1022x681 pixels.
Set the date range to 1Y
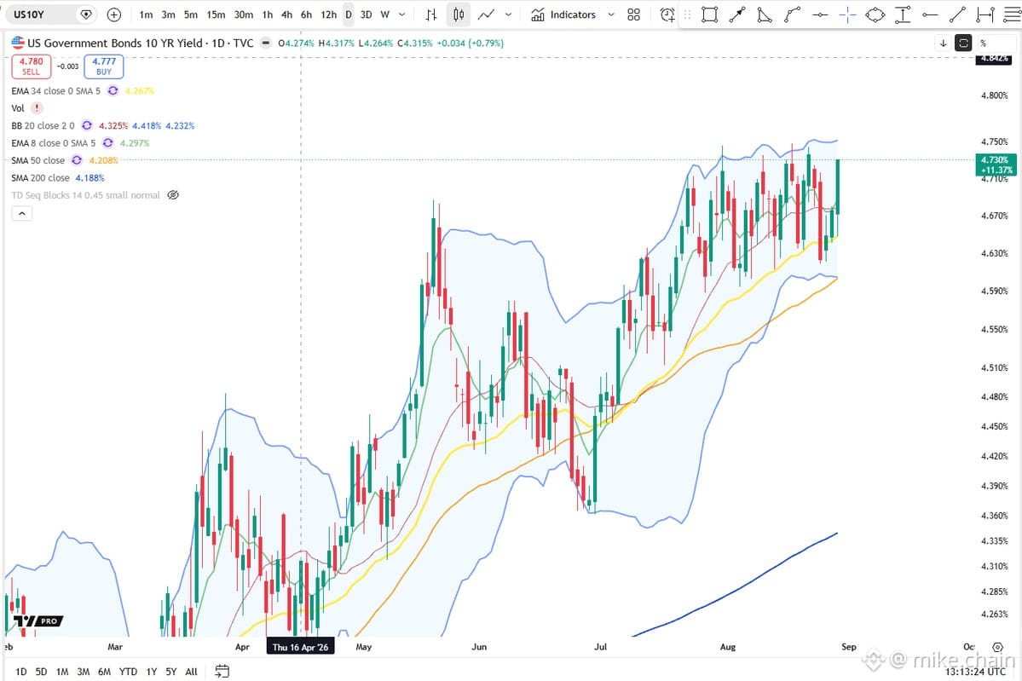151,672
